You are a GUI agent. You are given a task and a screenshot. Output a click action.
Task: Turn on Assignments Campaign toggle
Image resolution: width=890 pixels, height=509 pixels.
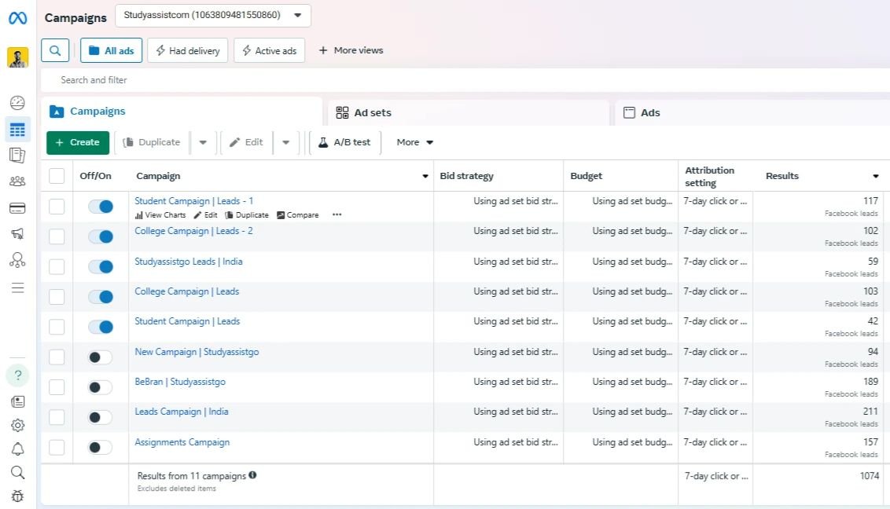tap(101, 447)
